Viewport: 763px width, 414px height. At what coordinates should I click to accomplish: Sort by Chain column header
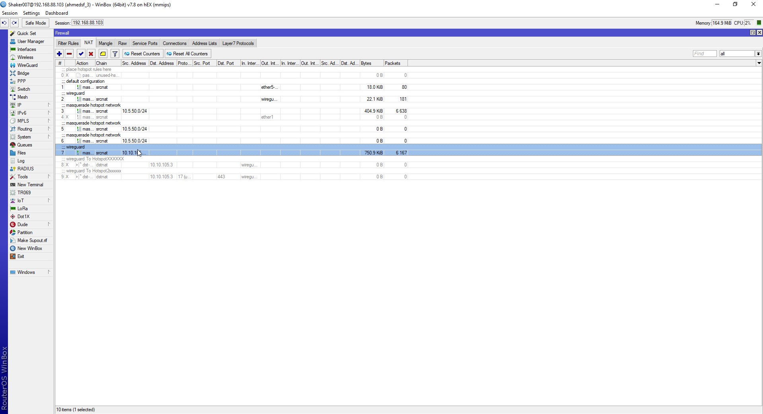point(108,63)
